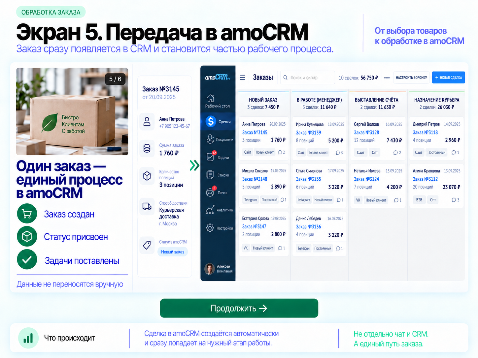Open Заказ №3128 deal link
The height and width of the screenshot is (358, 478).
click(x=366, y=133)
